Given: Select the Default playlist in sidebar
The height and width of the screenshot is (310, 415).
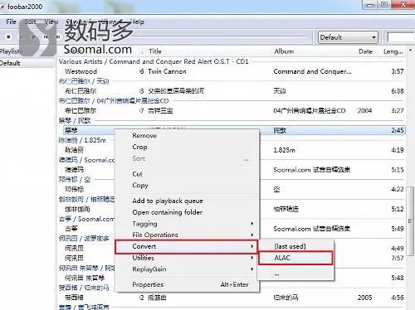Looking at the screenshot, I should coord(27,63).
